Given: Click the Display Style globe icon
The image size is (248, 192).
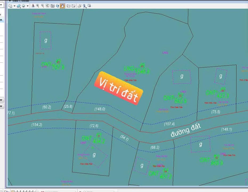Looking at the screenshot, I should (19, 6).
